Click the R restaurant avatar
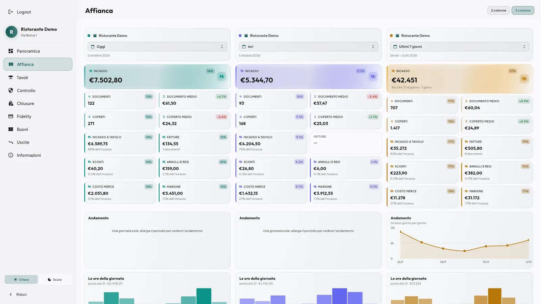 pyautogui.click(x=11, y=32)
